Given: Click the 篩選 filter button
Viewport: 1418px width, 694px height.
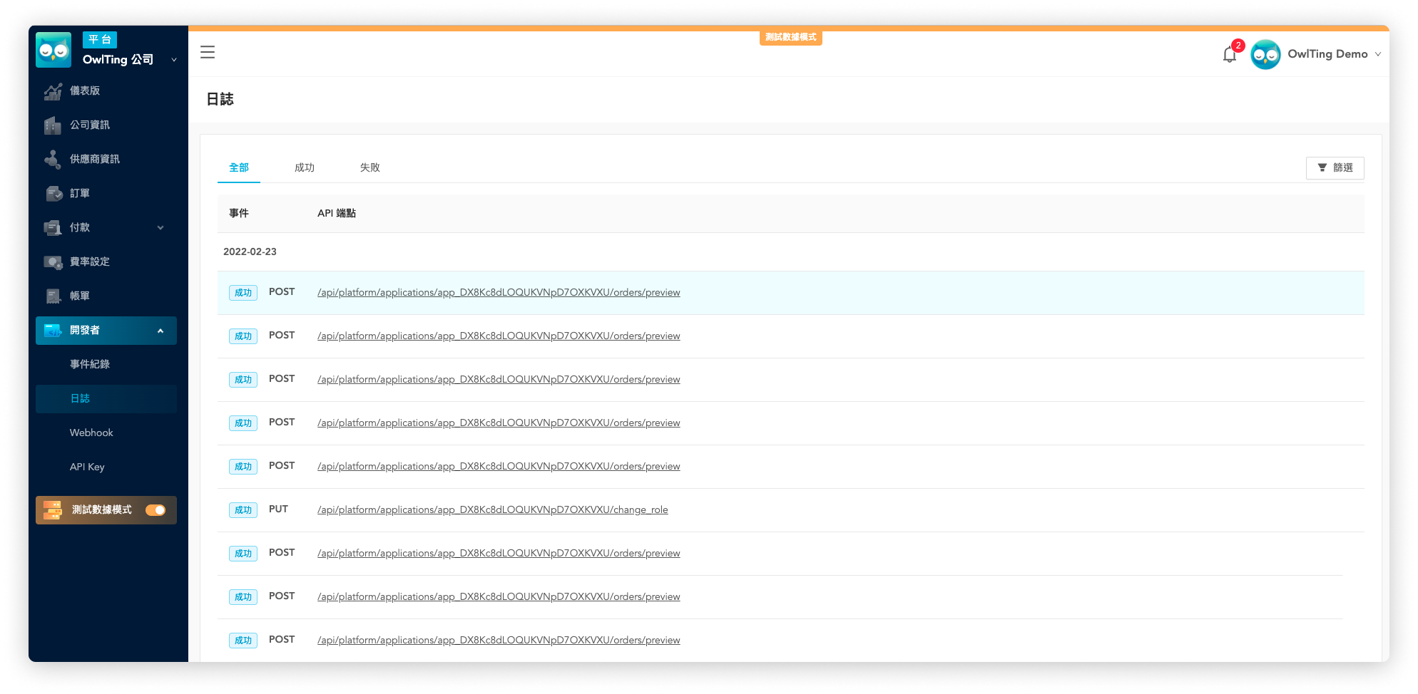Looking at the screenshot, I should coord(1335,167).
